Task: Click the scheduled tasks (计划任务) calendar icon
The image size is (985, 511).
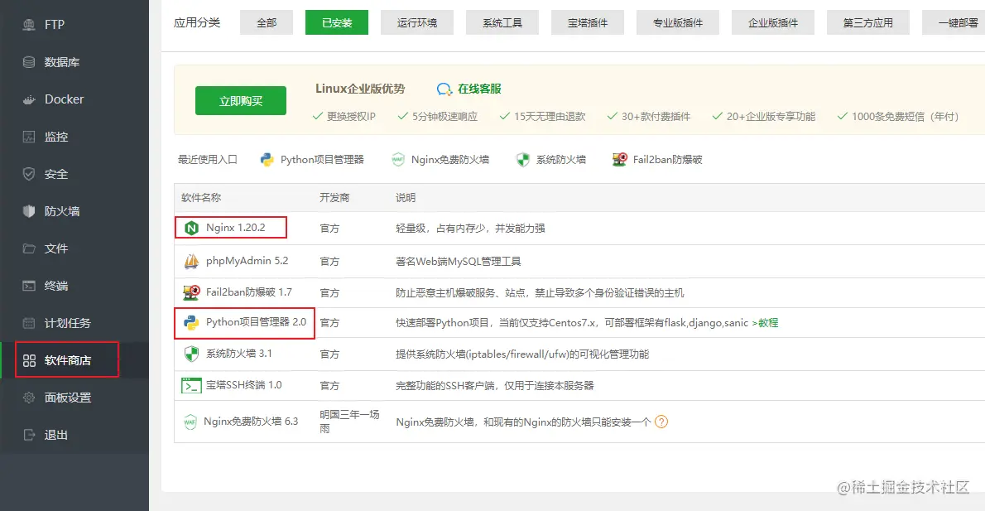Action: tap(29, 323)
